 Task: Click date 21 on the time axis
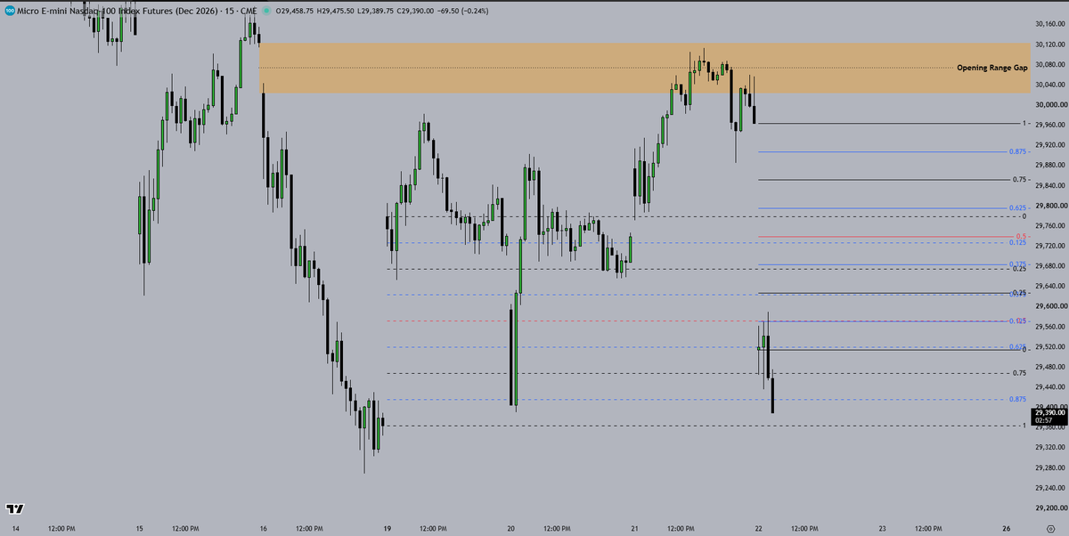[x=634, y=528]
